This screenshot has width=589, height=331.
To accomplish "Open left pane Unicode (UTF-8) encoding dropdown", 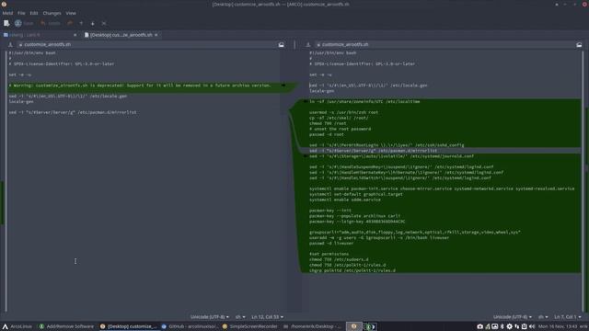I will click(x=209, y=317).
